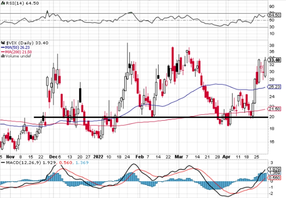Click the RSI legend line marker
This screenshot has width=286, height=198.
click(3, 3)
